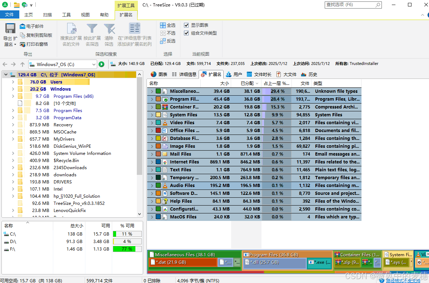Switch to the 扫描 ribbon tab
Screen dimensions: 429x283
[48, 15]
